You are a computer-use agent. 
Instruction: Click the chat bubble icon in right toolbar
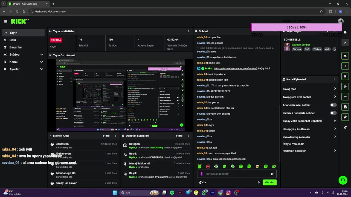(x=345, y=86)
